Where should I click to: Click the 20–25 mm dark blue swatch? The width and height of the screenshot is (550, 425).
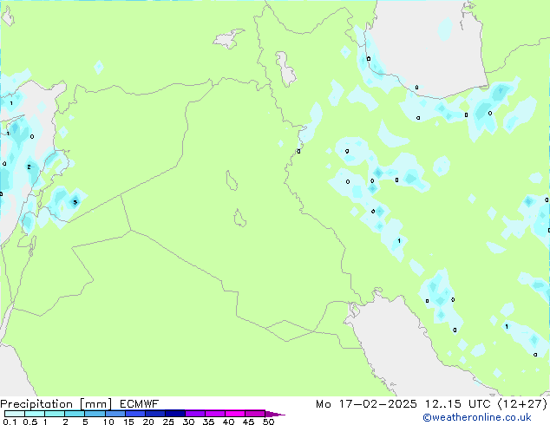154,414
